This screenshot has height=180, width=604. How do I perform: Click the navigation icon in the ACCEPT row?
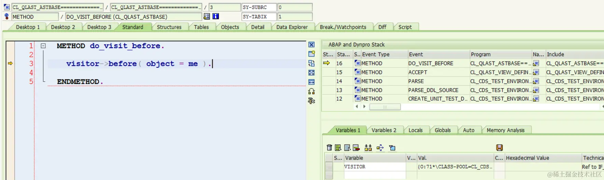pos(536,72)
